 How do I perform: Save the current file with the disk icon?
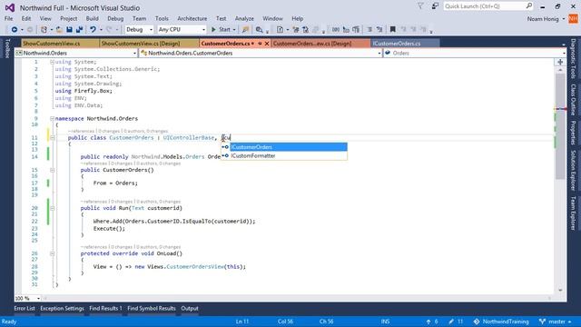pyautogui.click(x=69, y=29)
